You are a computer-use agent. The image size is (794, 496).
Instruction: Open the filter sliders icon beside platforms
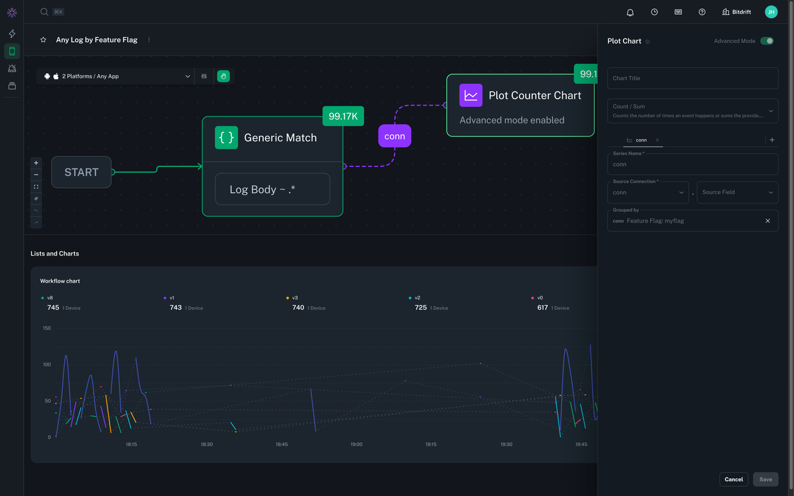[204, 76]
